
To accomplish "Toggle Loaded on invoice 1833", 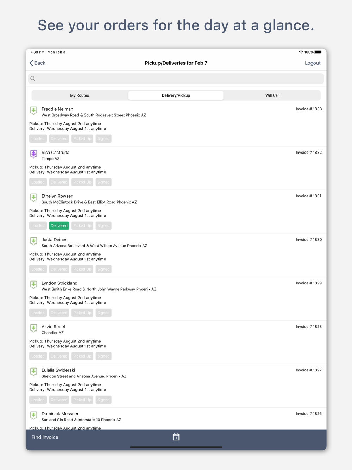I will [x=38, y=139].
